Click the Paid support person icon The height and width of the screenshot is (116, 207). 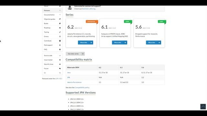60,45
